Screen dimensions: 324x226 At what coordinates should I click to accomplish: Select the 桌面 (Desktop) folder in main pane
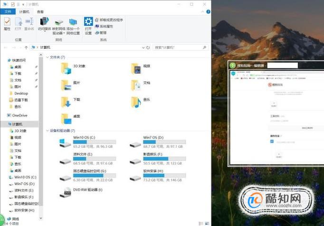pos(70,119)
